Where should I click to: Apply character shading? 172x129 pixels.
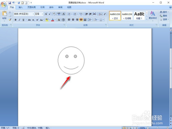[59, 20]
